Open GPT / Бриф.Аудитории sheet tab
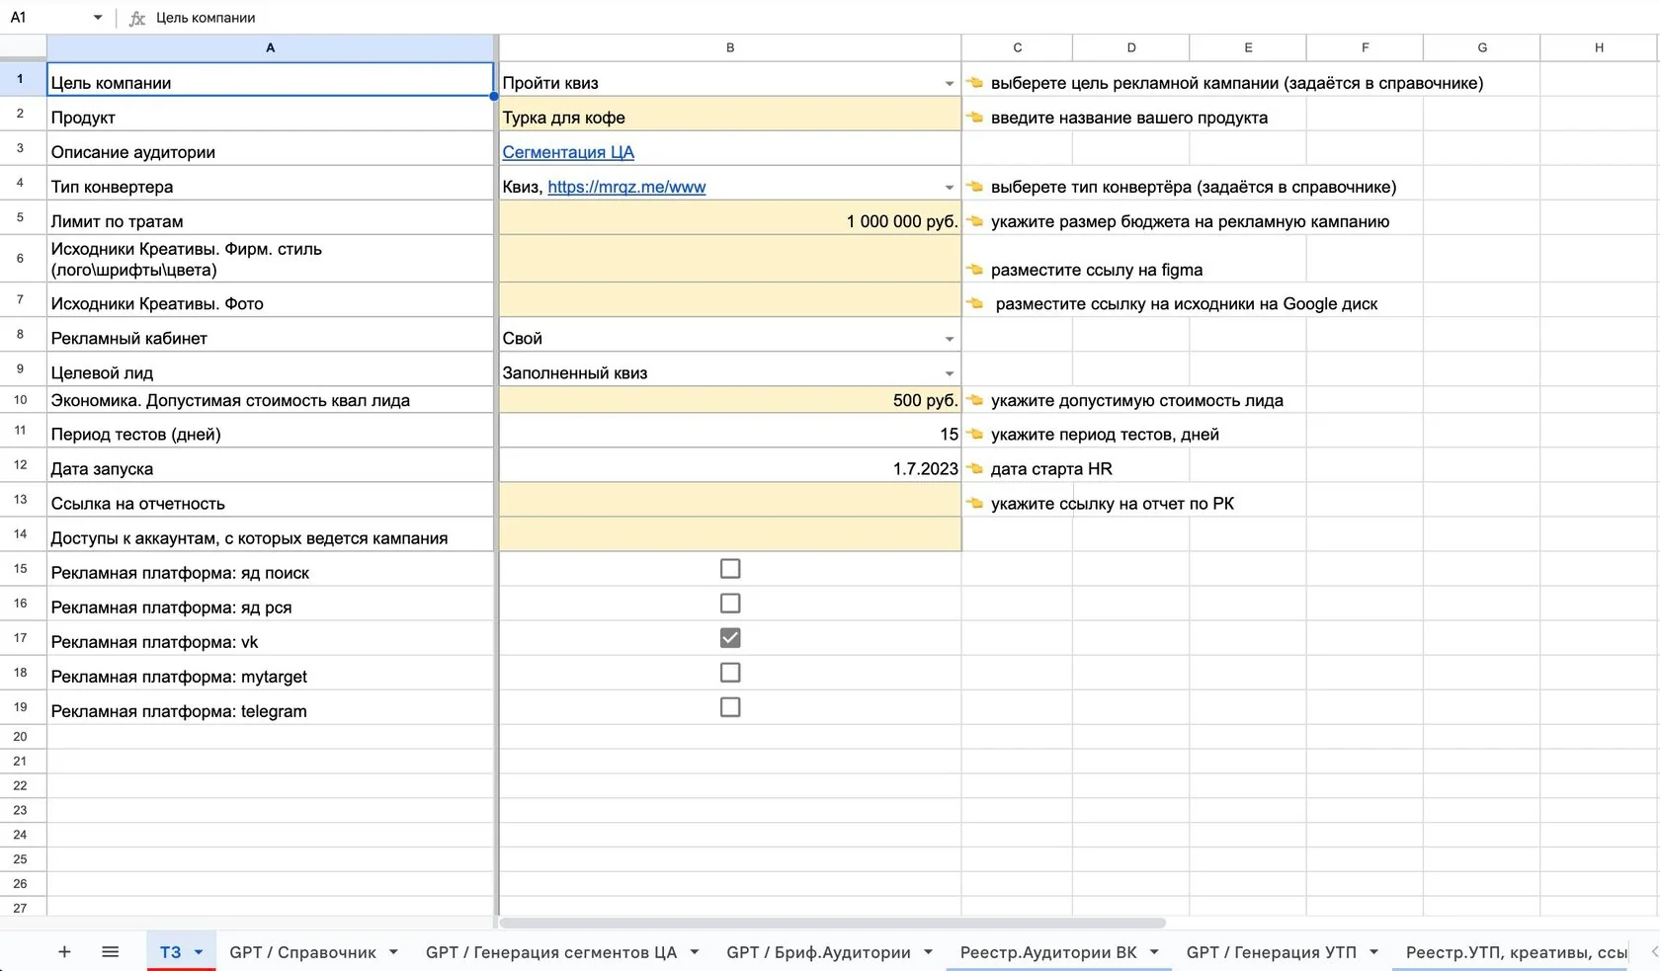Screen dimensions: 1660x971 818,952
